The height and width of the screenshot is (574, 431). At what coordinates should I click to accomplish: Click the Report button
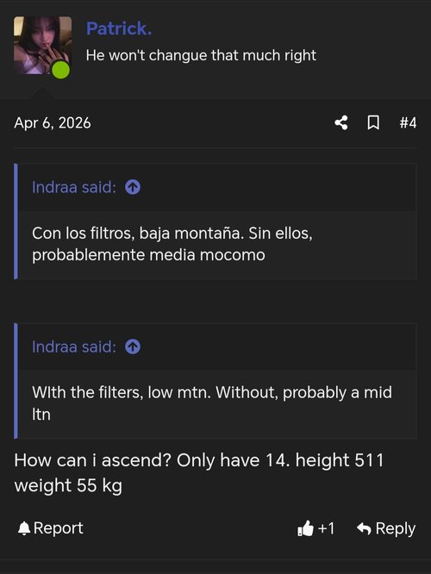tap(51, 528)
